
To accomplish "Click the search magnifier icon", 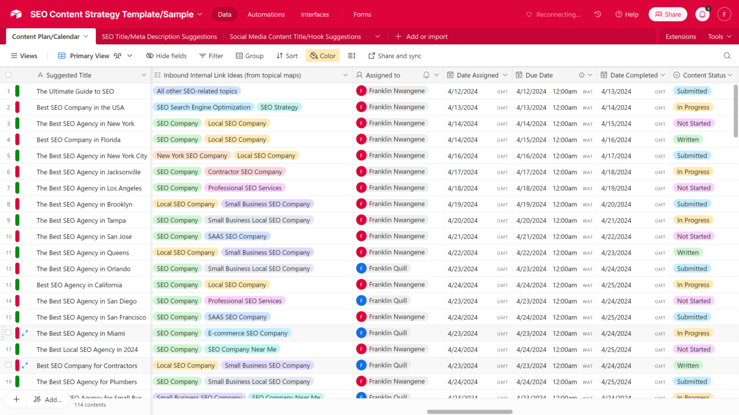I will (x=727, y=56).
